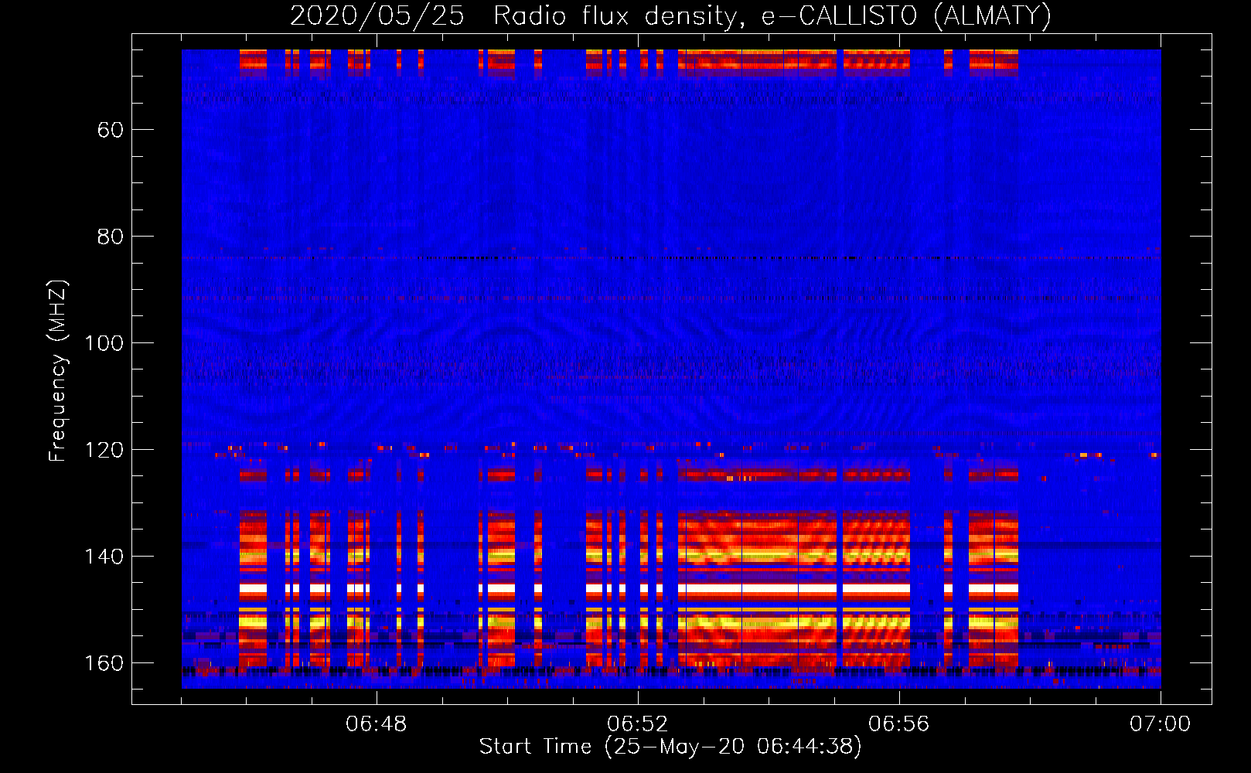
Task: Click the 06:56 time tick label
Action: point(899,724)
